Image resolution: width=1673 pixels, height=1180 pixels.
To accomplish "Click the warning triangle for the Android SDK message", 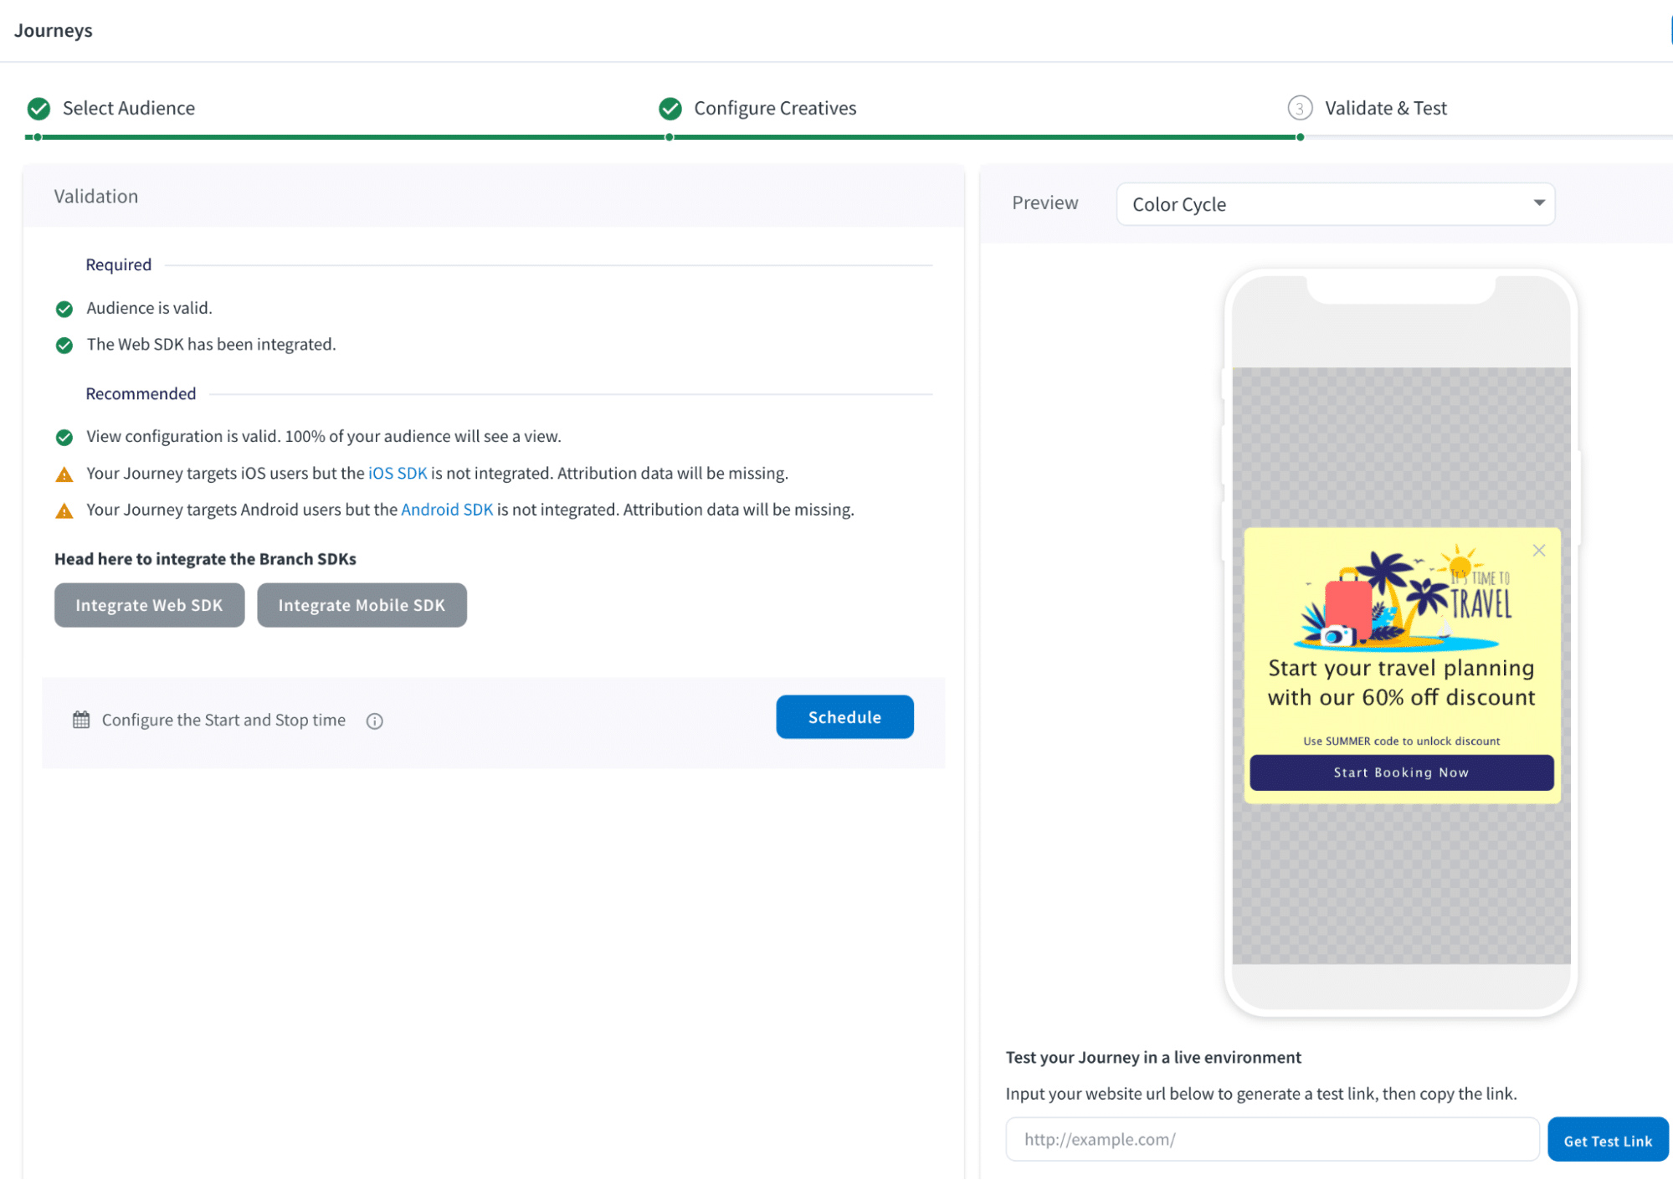I will click(64, 510).
